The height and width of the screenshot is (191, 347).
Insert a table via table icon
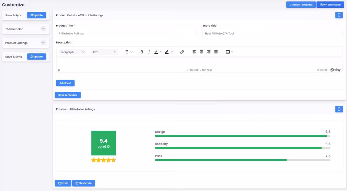tap(228, 52)
